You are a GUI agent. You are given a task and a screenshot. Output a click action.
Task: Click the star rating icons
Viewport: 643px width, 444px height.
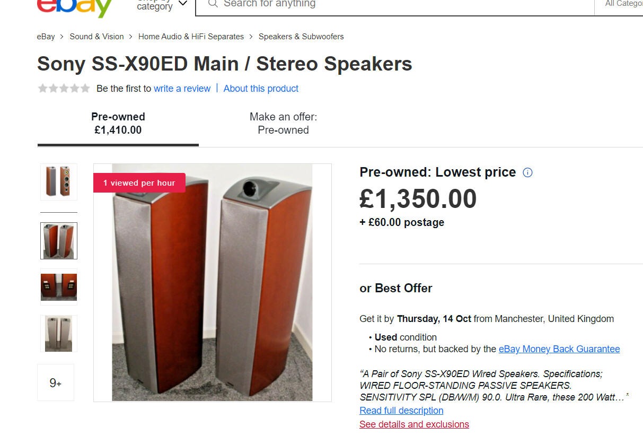64,89
